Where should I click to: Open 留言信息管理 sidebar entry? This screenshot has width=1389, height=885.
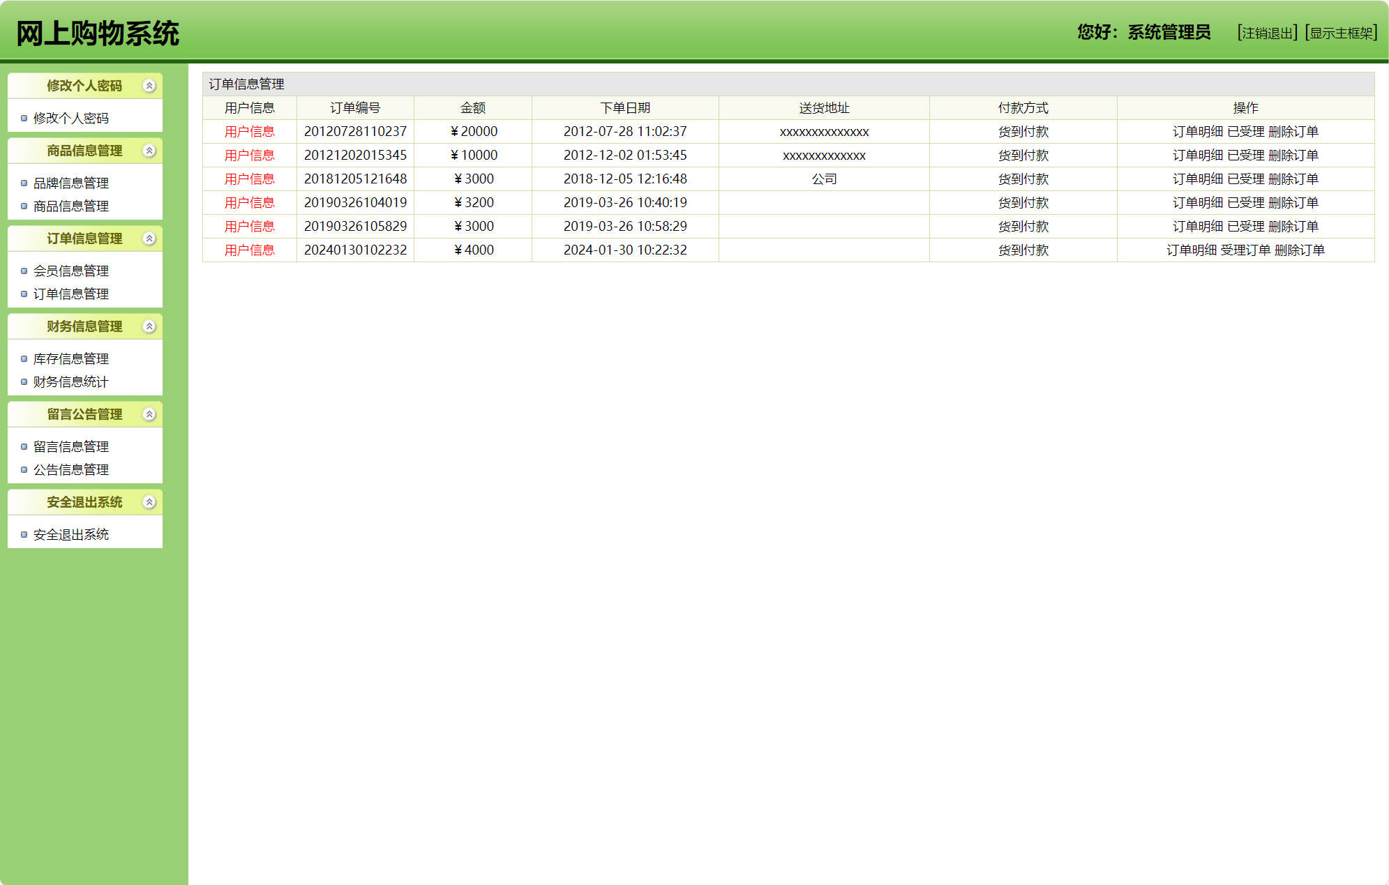[71, 447]
